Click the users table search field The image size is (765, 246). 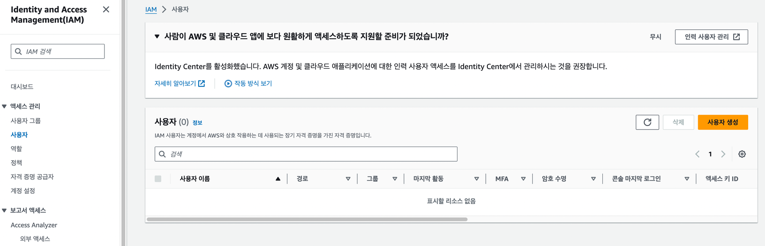306,154
